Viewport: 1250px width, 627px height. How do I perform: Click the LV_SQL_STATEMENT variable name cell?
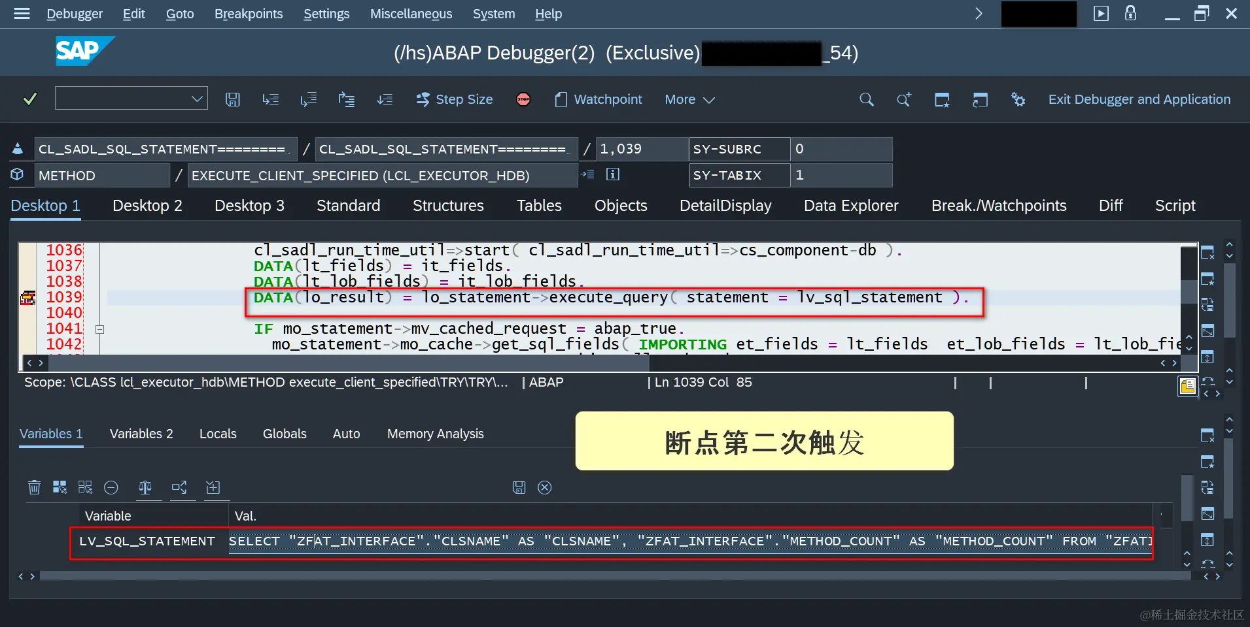point(147,541)
